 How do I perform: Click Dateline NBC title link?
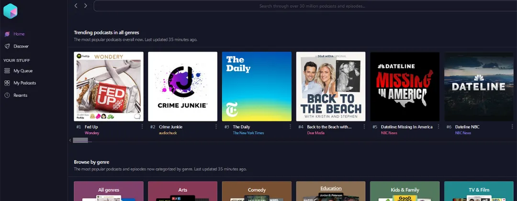point(467,127)
